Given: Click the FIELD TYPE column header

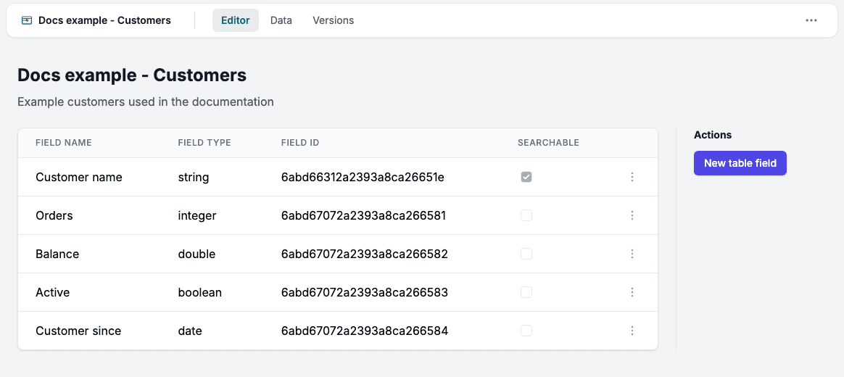Looking at the screenshot, I should (x=204, y=143).
